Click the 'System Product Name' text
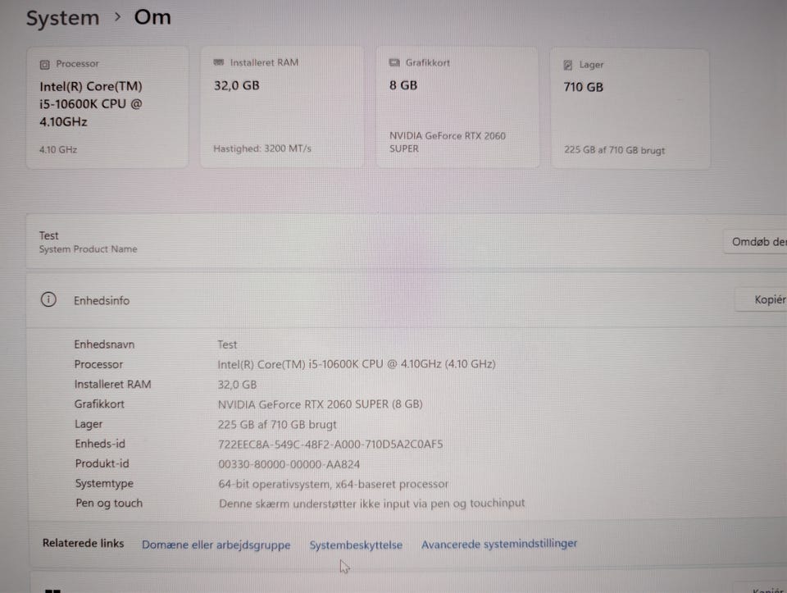 (88, 249)
